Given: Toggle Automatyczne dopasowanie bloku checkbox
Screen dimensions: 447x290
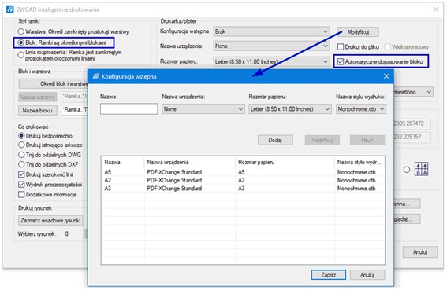Looking at the screenshot, I should [341, 61].
